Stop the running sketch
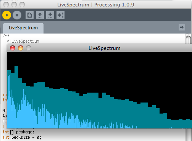 [17, 15]
